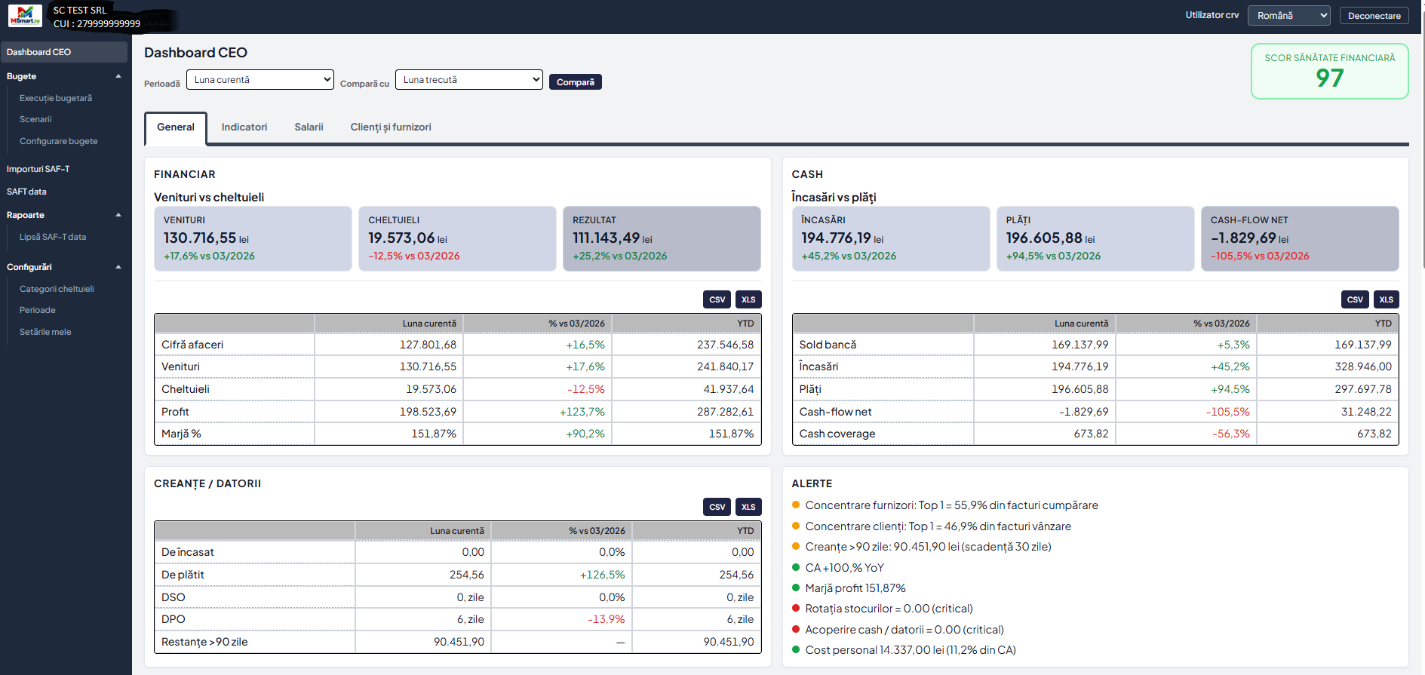Switch to the Indicatori tab
The width and height of the screenshot is (1425, 675).
pyautogui.click(x=244, y=127)
